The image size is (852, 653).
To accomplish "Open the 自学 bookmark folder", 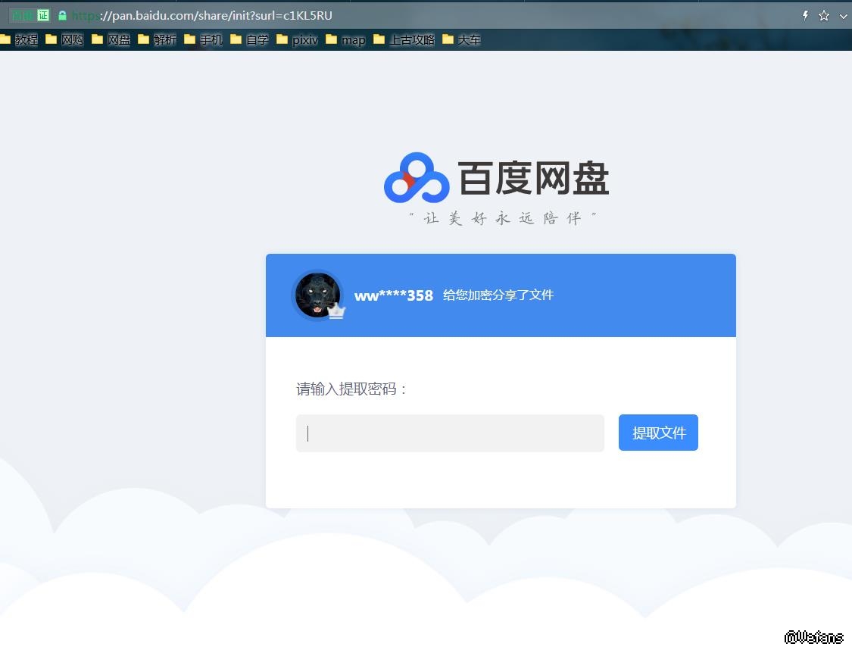I will tap(250, 39).
